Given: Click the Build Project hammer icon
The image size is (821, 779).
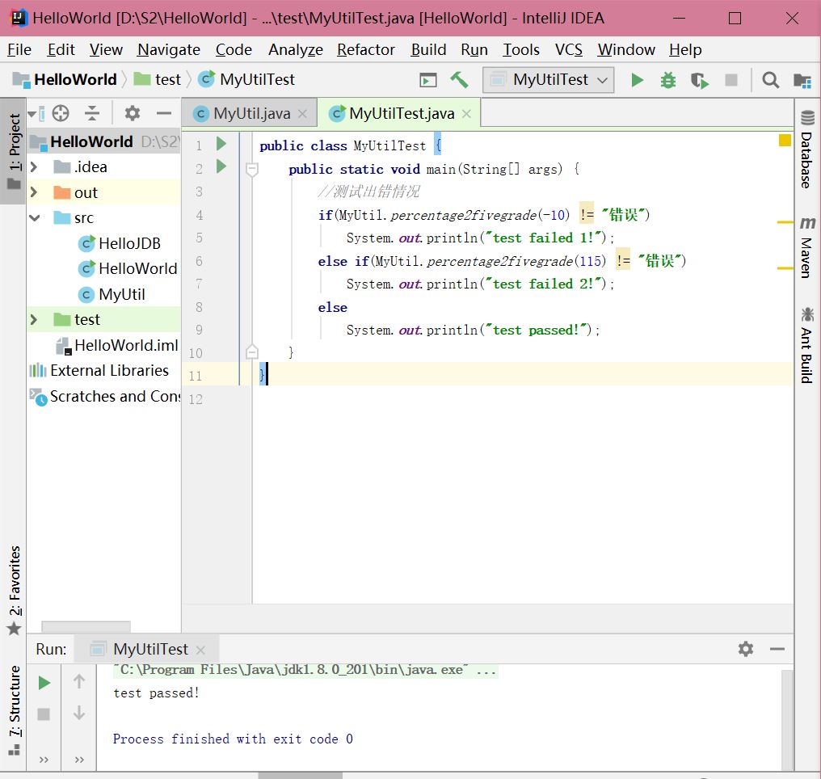Looking at the screenshot, I should pyautogui.click(x=459, y=79).
